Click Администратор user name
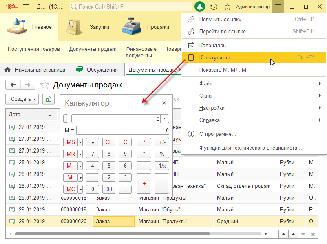Screen dimensions: 327x244 (252, 7)
